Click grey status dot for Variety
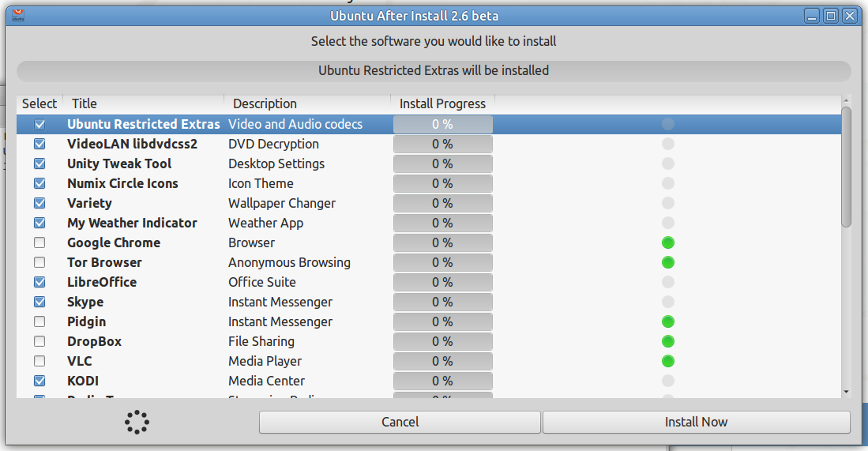This screenshot has width=868, height=451. pyautogui.click(x=668, y=203)
